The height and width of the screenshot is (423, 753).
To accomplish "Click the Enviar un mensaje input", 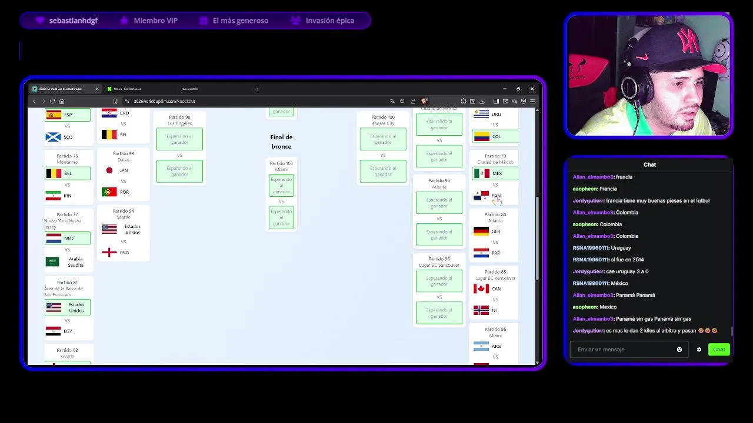I will coord(629,350).
